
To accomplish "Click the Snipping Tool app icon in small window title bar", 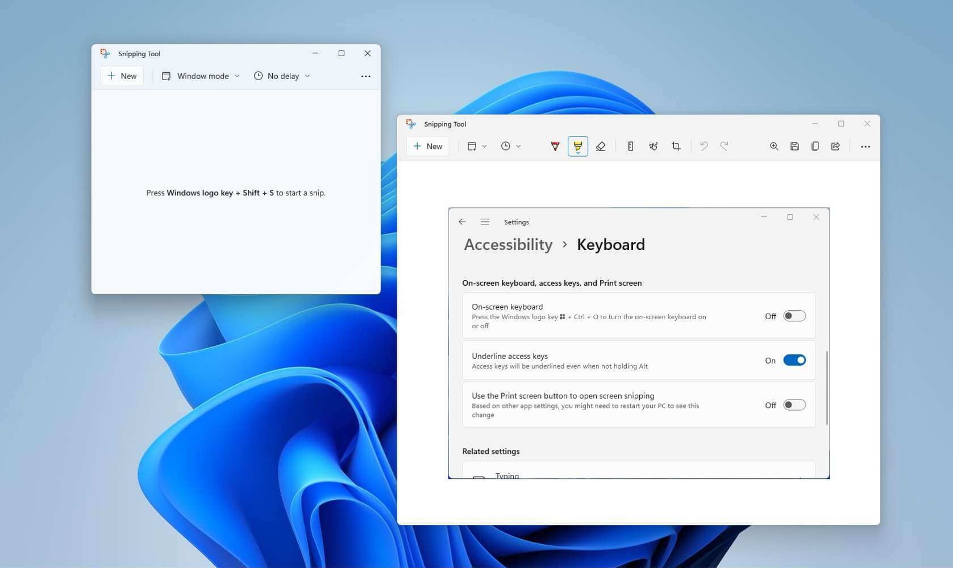I will tap(105, 53).
